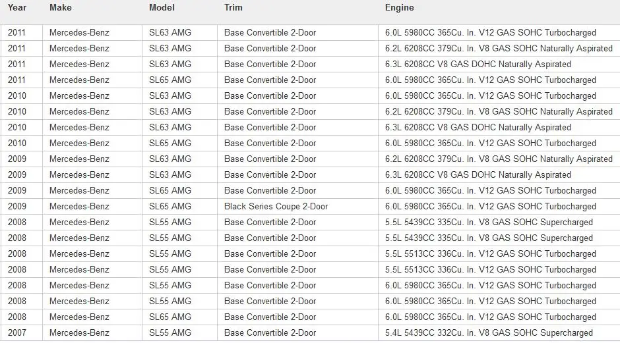This screenshot has width=620, height=343.
Task: Click first 5.5L 5439CC 335Cu. In. Supercharged cell
Action: (499, 223)
